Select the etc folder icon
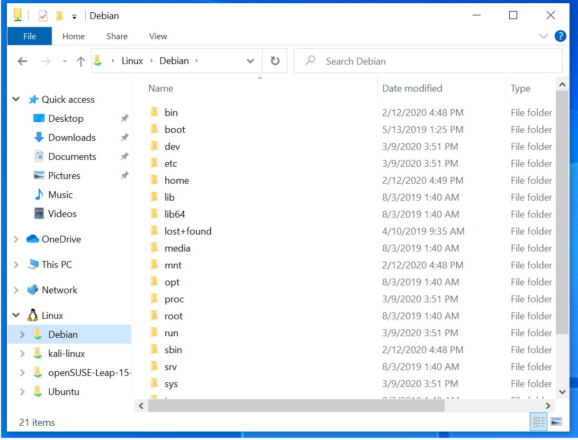The width and height of the screenshot is (578, 440). [x=155, y=163]
